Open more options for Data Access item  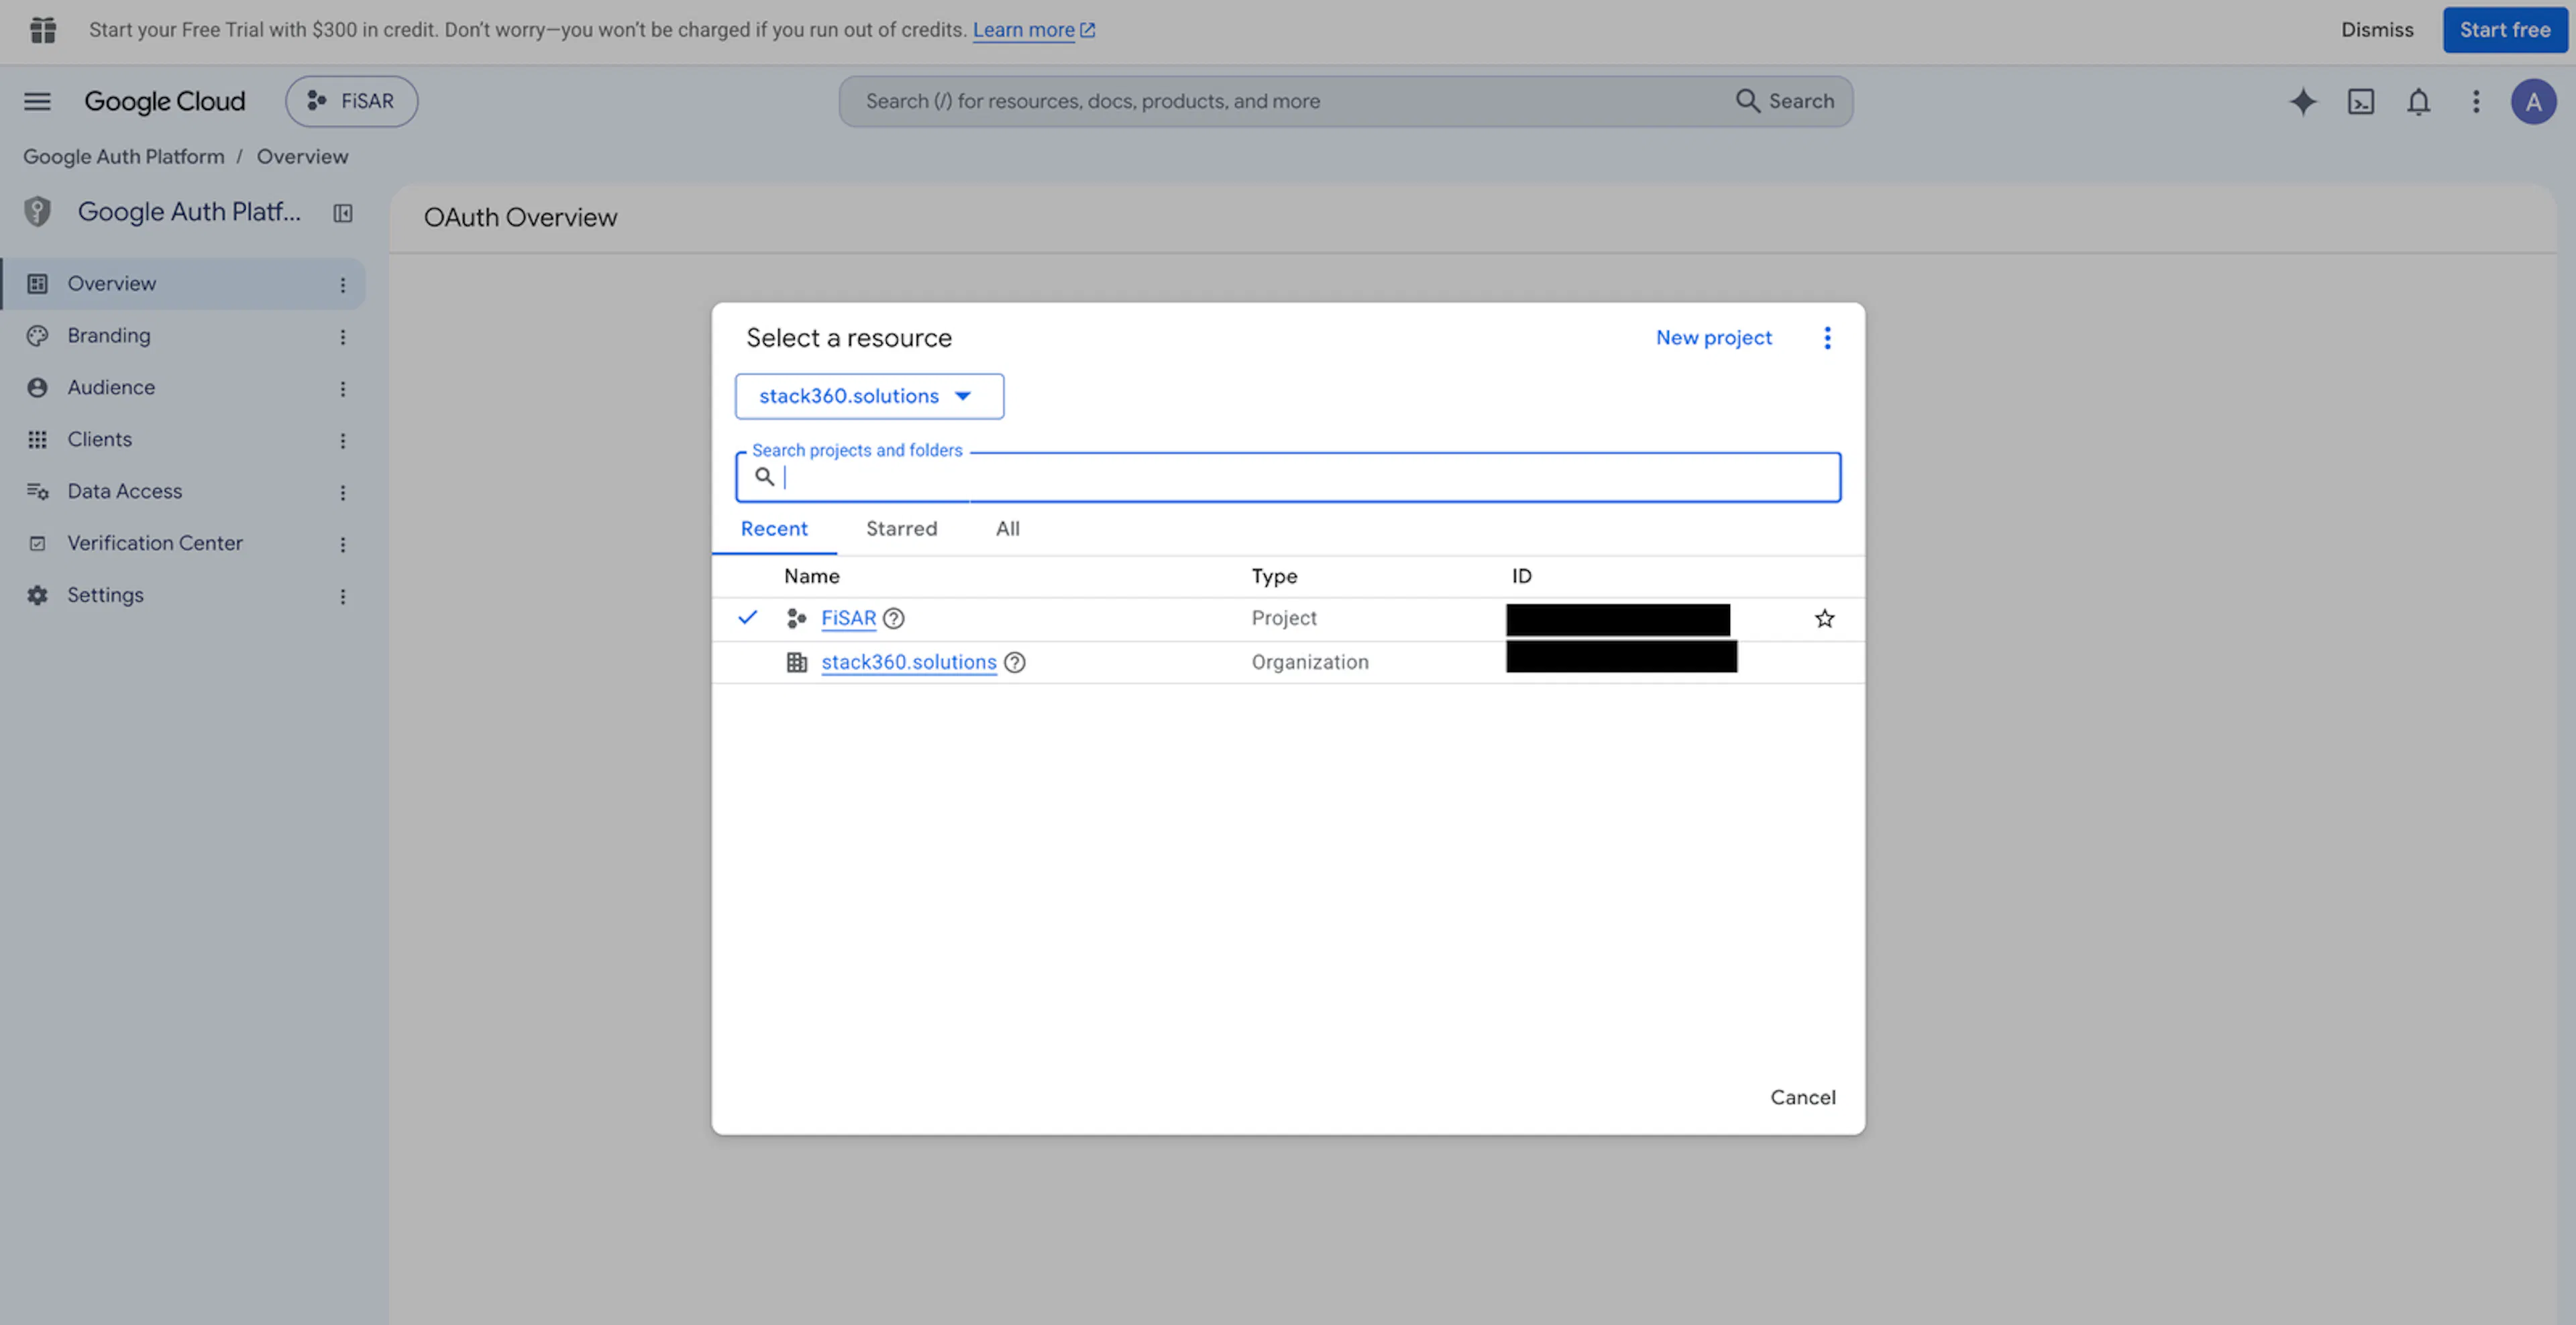pyautogui.click(x=343, y=493)
